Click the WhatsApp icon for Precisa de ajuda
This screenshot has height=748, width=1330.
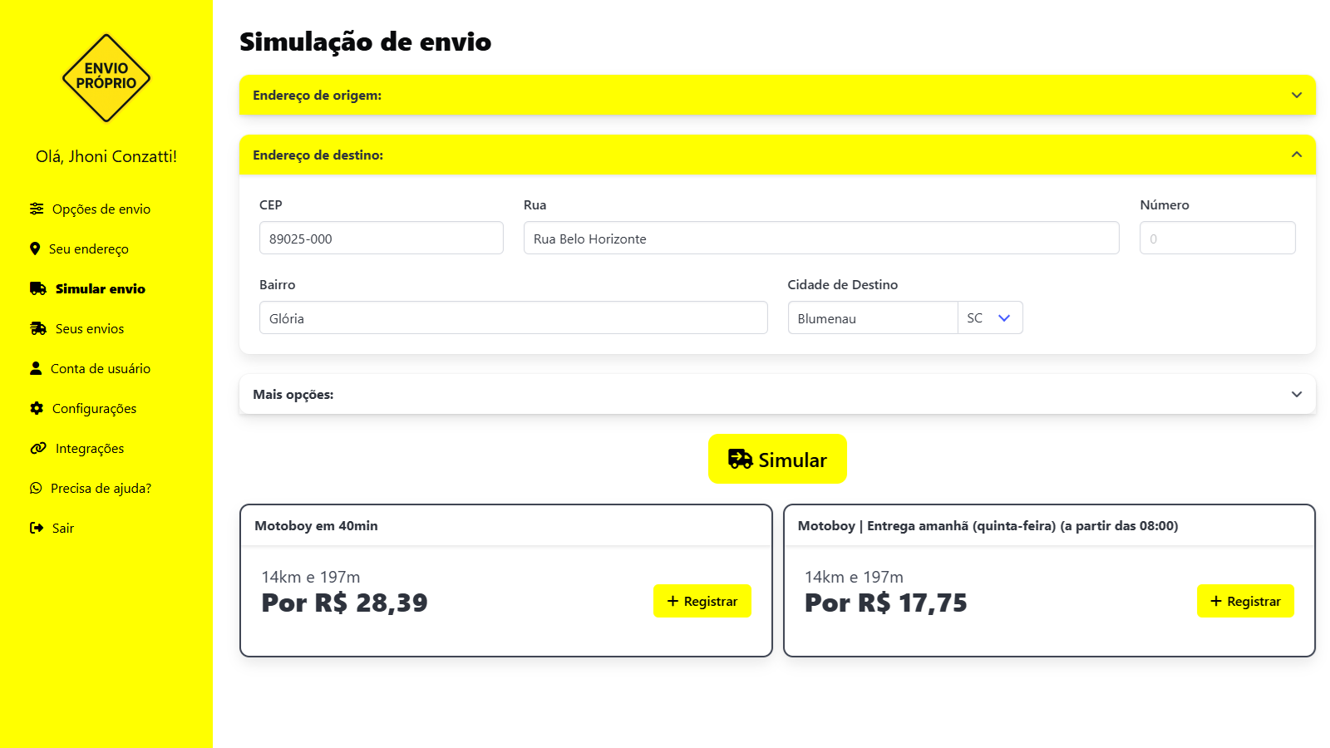coord(36,488)
